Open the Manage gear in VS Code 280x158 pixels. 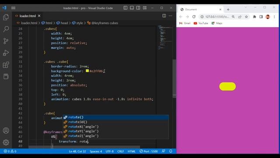coord(6,142)
